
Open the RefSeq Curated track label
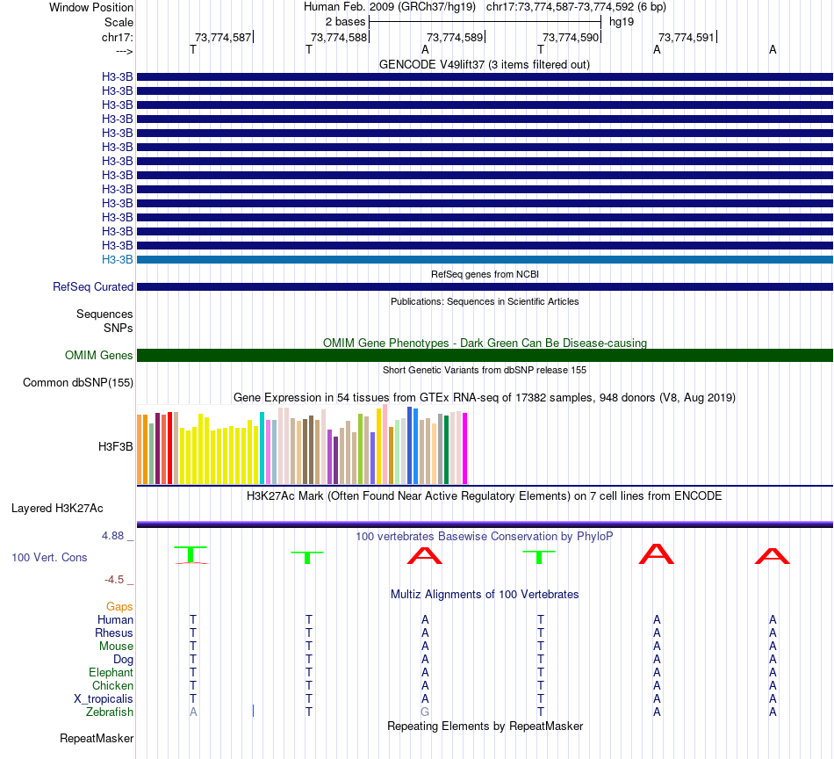[x=92, y=287]
